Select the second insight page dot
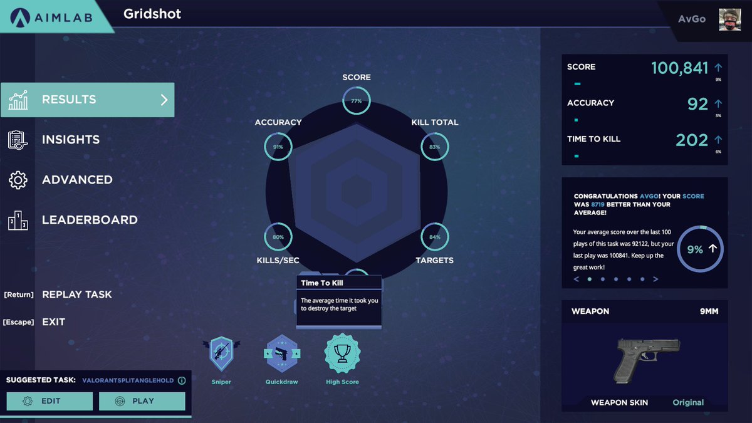The image size is (752, 423). coord(603,279)
